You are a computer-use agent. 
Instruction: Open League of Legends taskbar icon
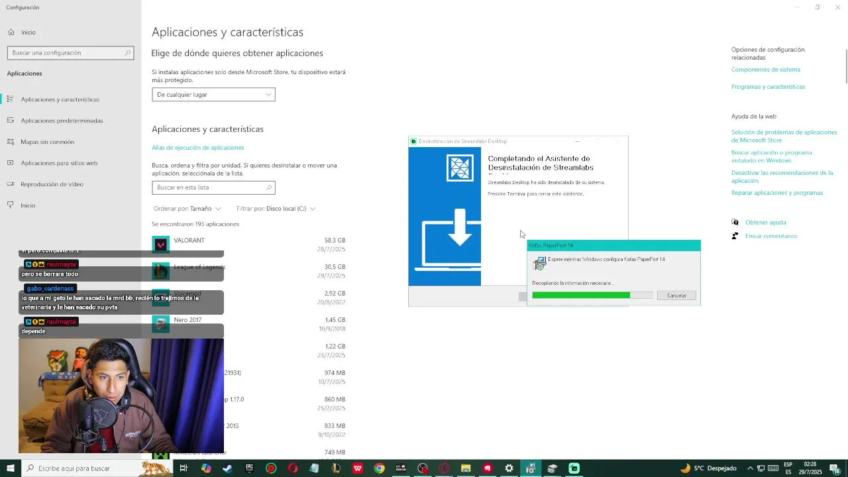(x=336, y=468)
